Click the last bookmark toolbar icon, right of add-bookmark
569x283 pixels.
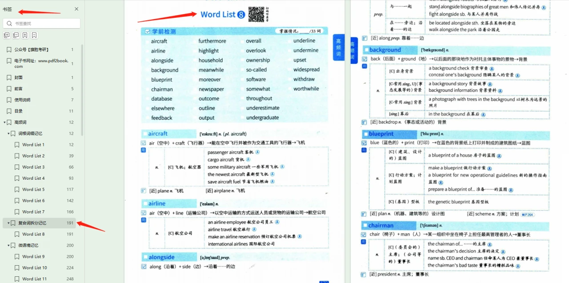click(34, 35)
